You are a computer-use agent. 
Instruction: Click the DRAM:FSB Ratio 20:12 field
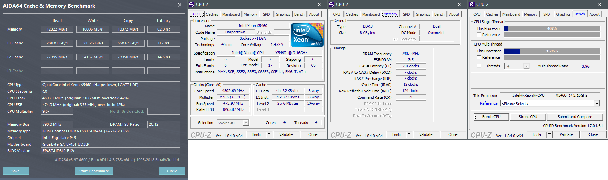[x=164, y=124]
